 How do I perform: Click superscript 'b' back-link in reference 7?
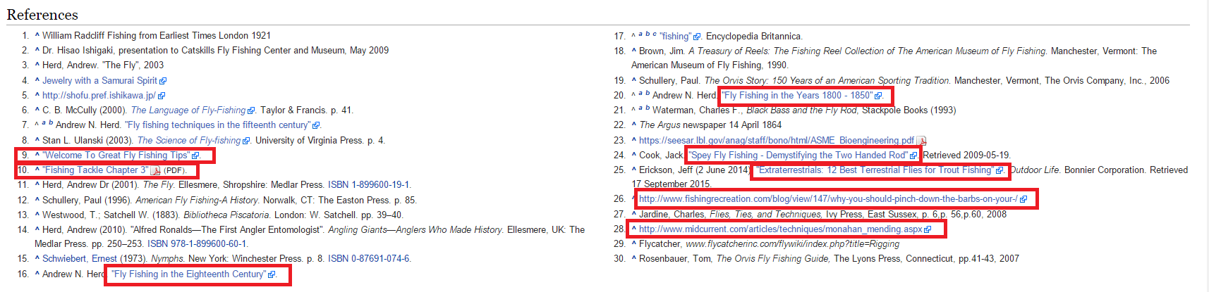pyautogui.click(x=51, y=122)
